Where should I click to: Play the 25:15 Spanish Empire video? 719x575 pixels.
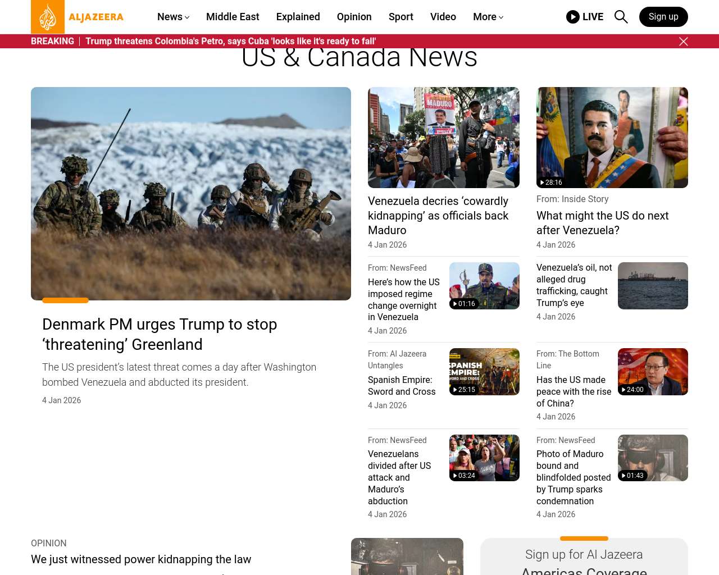[484, 372]
